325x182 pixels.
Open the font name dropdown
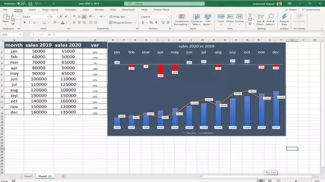click(48, 17)
